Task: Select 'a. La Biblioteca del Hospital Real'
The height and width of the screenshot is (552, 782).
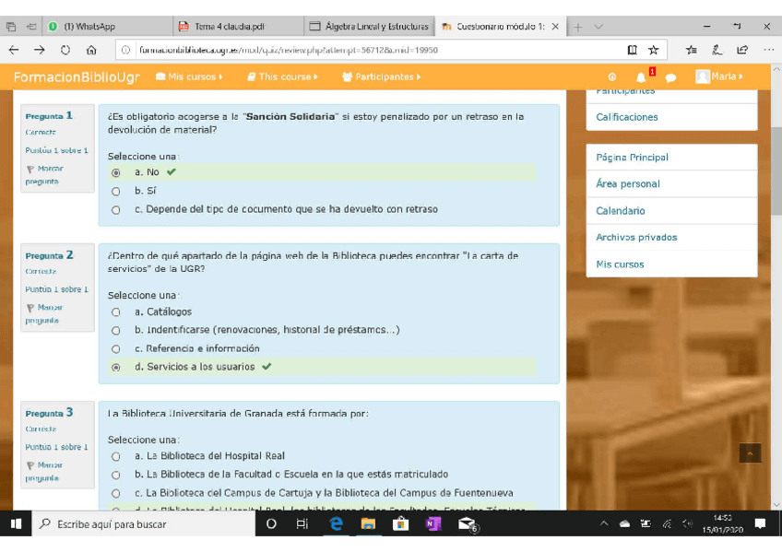Action: click(115, 456)
